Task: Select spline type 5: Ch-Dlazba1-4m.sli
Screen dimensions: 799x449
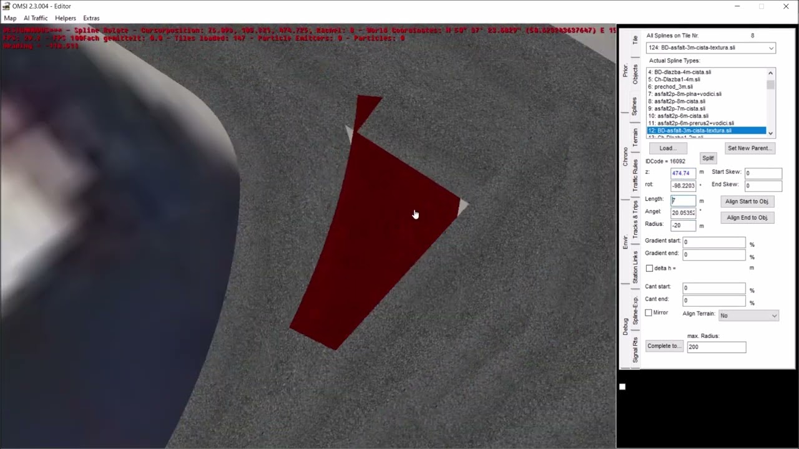Action: (706, 80)
